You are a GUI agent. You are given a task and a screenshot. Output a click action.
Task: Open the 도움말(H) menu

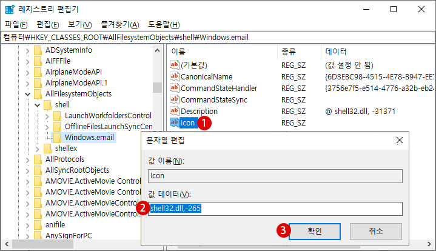(164, 25)
